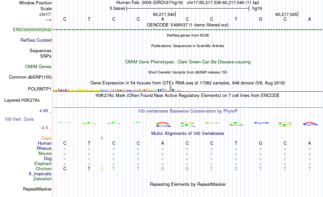
Task: Click the 5 bases scale bar label
Action: [117, 8]
